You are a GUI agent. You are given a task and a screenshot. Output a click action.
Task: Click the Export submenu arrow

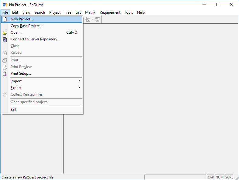(x=79, y=88)
